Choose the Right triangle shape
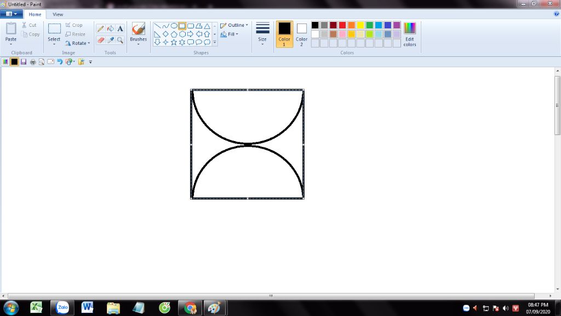Image resolution: width=561 pixels, height=316 pixels. click(x=157, y=34)
